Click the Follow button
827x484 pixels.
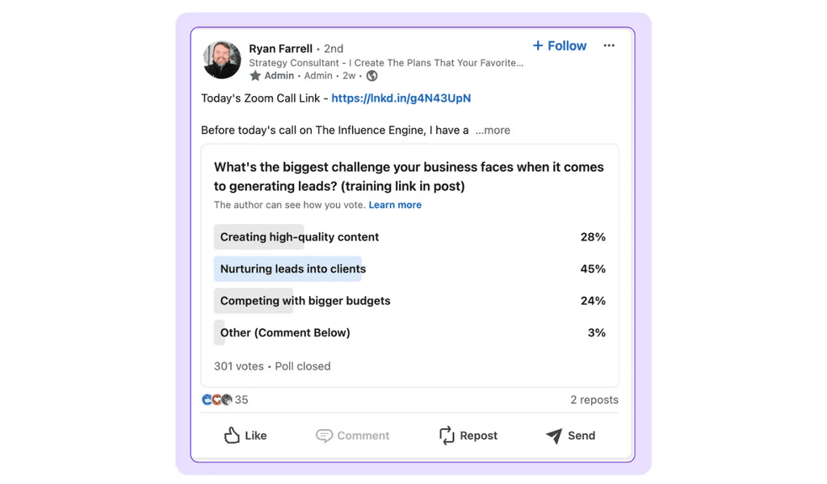pos(559,46)
